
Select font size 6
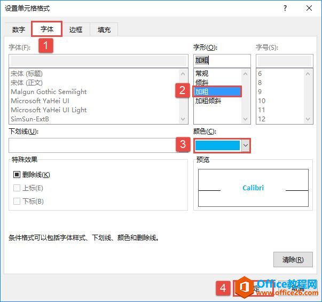[260, 73]
